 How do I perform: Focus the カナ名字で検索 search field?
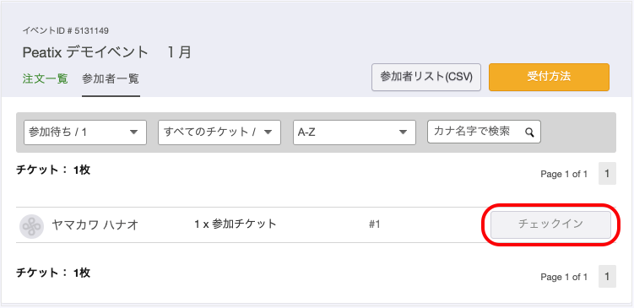point(484,132)
